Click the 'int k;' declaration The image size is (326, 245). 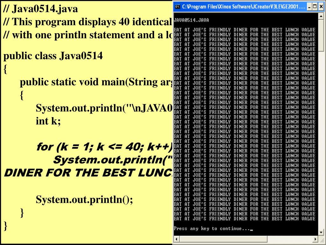(48, 121)
